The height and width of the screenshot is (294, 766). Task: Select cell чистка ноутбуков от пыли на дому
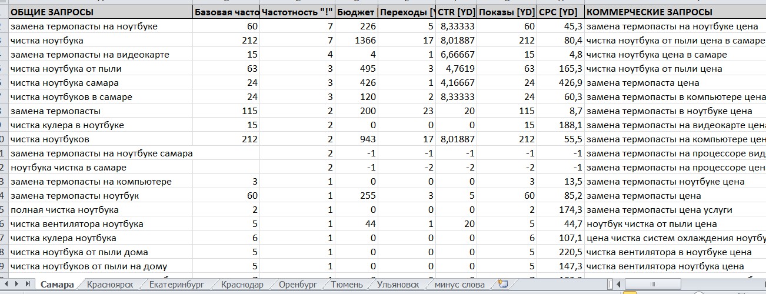point(101,266)
